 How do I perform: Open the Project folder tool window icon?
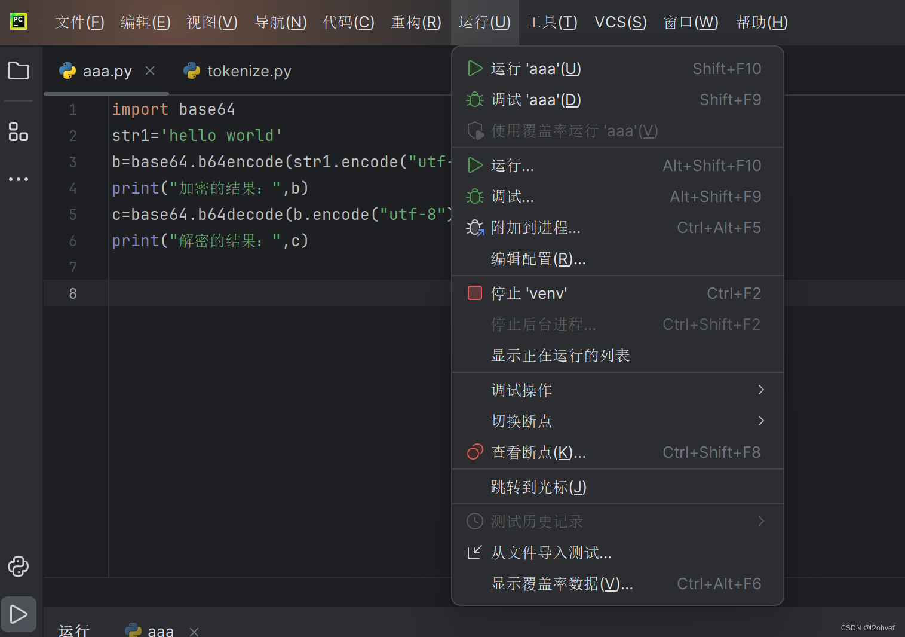pos(18,71)
